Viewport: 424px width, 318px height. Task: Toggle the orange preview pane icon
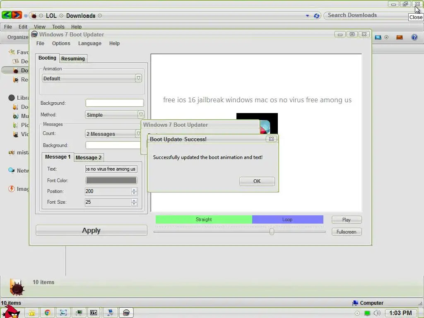[x=400, y=37]
